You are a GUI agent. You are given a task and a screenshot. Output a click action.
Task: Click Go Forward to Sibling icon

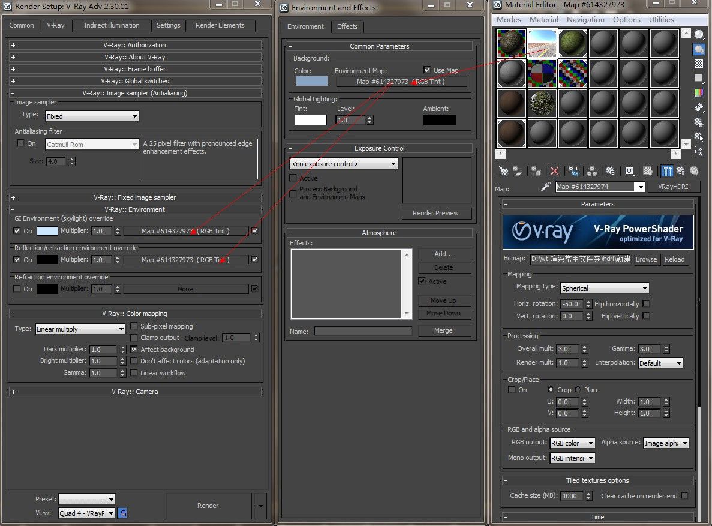click(694, 172)
